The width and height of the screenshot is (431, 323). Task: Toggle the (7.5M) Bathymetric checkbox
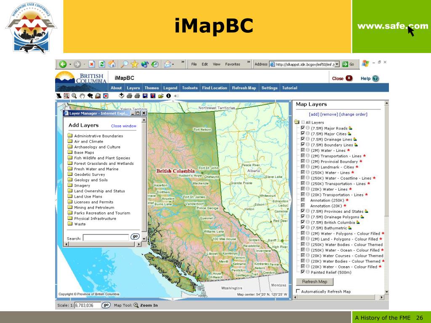tap(303, 228)
